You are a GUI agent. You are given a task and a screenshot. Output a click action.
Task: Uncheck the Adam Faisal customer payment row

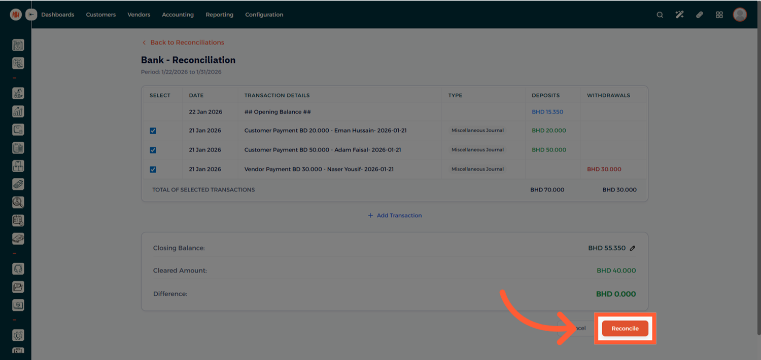(153, 150)
